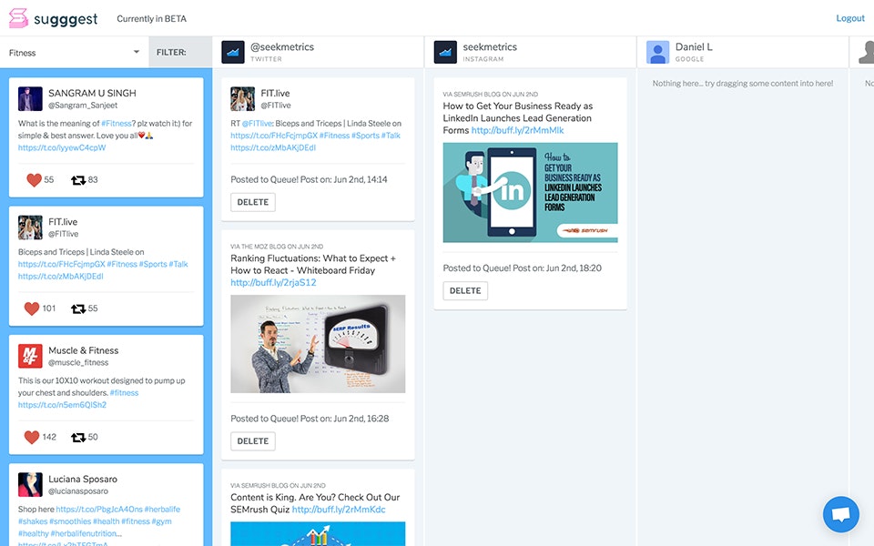Click the heart icon with 55 likes
Screen dimensions: 874x546
(34, 180)
